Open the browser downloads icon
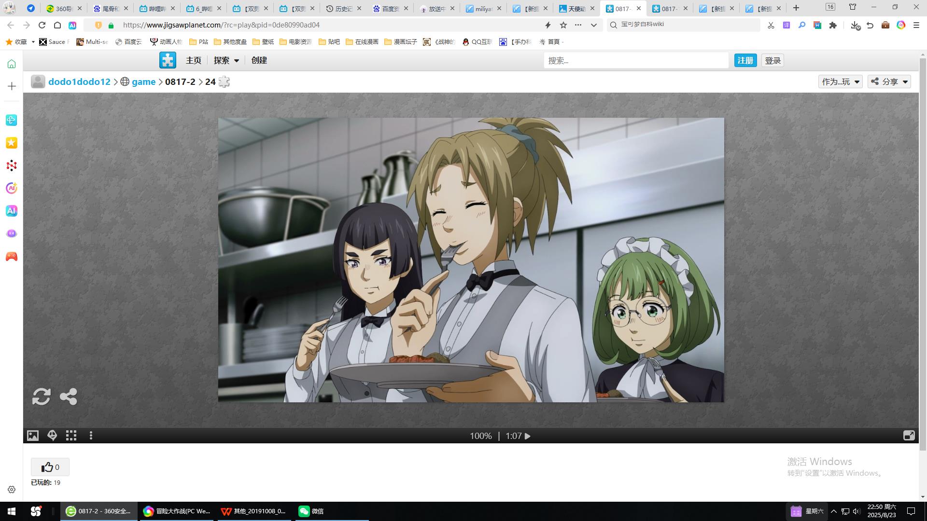Viewport: 927px width, 521px height. [x=855, y=25]
